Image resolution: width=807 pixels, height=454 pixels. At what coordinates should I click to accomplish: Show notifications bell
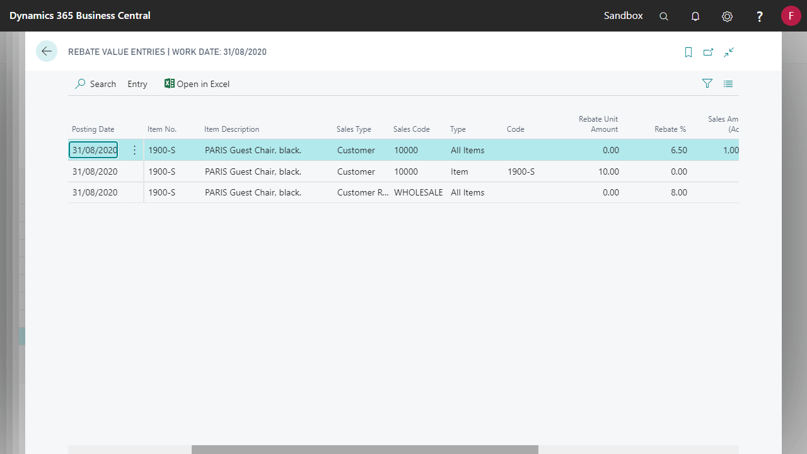point(695,16)
